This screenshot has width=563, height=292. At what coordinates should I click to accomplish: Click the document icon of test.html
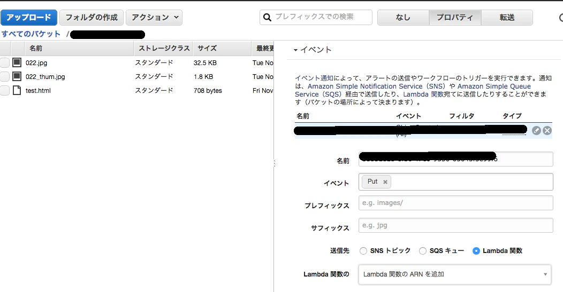(17, 90)
